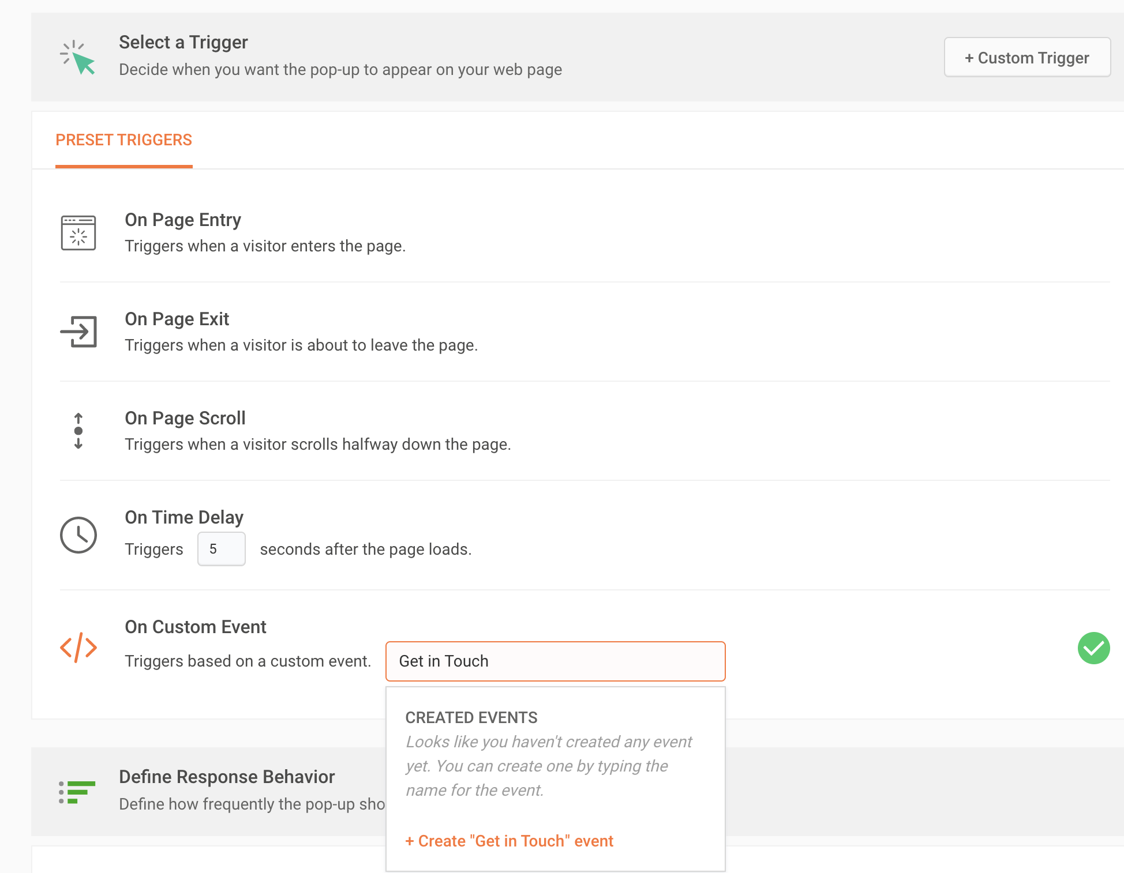Viewport: 1124px width, 873px height.
Task: Select the On Page Exit trigger title
Action: tap(177, 319)
